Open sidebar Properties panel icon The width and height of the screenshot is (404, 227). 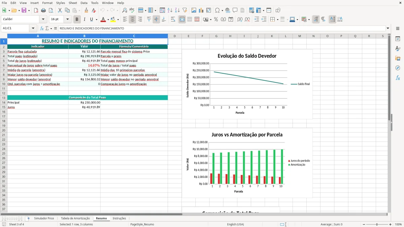click(398, 39)
